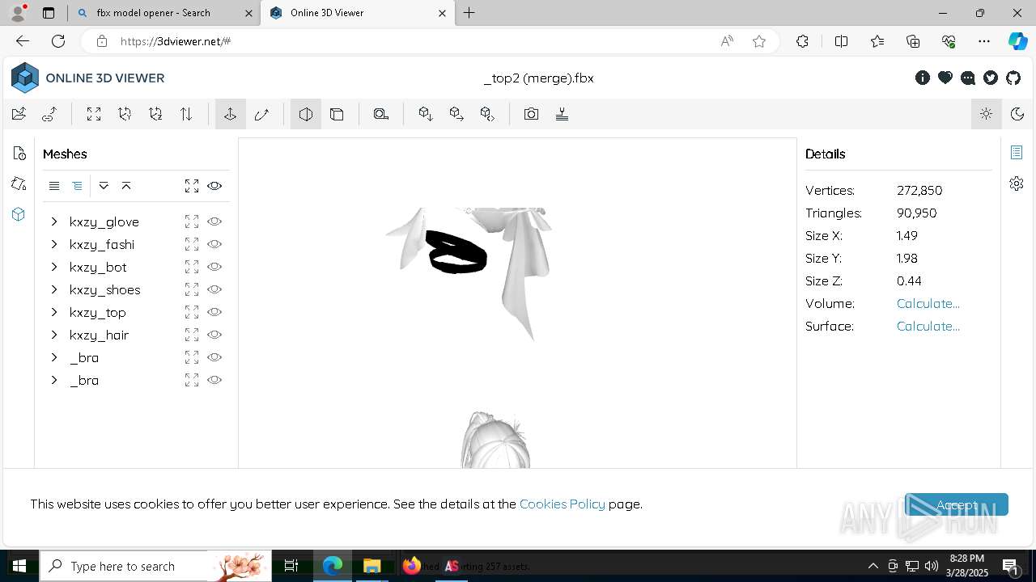The image size is (1036, 582).
Task: Expand the first _bra node
Action: pos(54,357)
